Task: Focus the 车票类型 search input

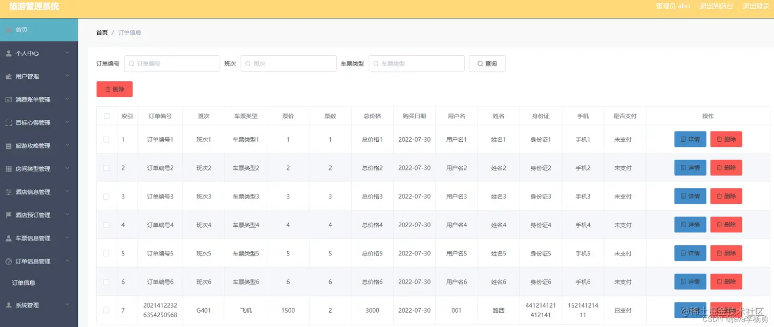Action: pyautogui.click(x=417, y=63)
